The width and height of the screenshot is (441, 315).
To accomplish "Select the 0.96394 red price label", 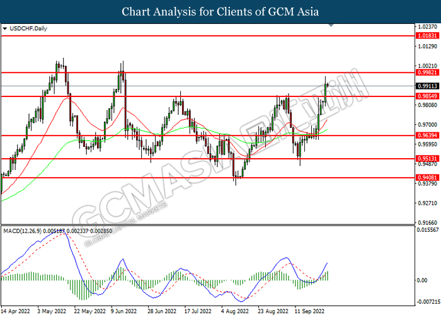I will click(x=428, y=135).
